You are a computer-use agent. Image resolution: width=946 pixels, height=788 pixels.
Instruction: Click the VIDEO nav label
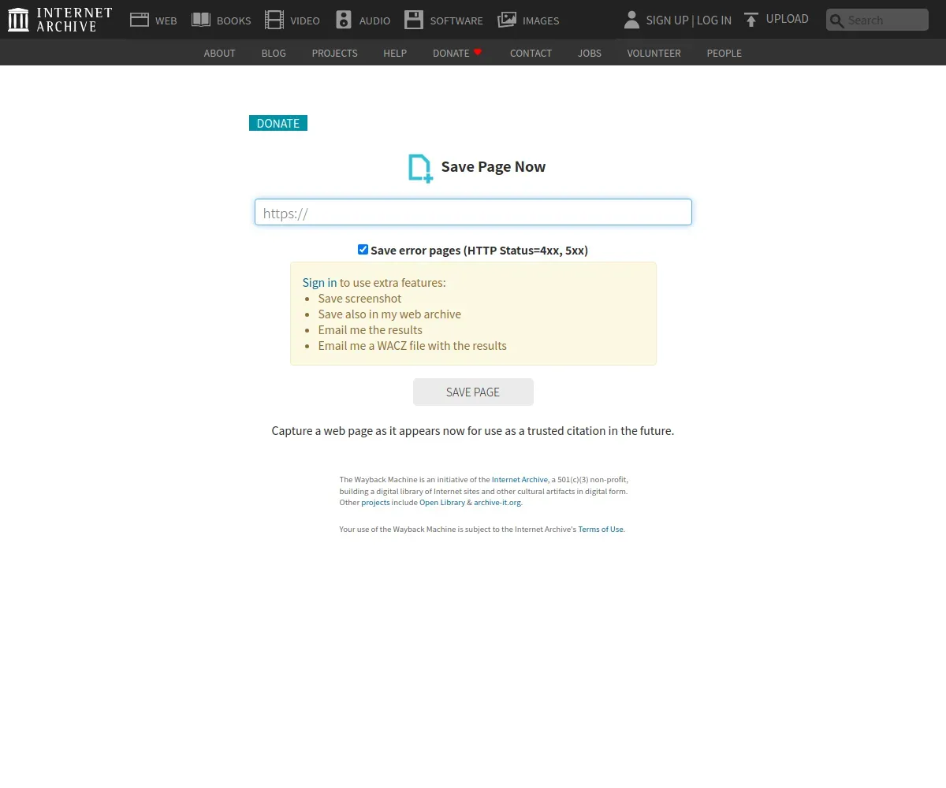point(305,20)
